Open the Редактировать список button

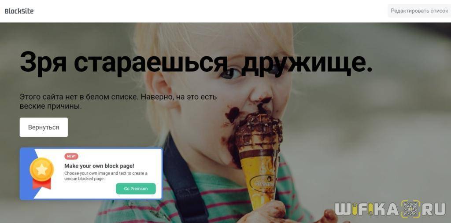tap(419, 11)
